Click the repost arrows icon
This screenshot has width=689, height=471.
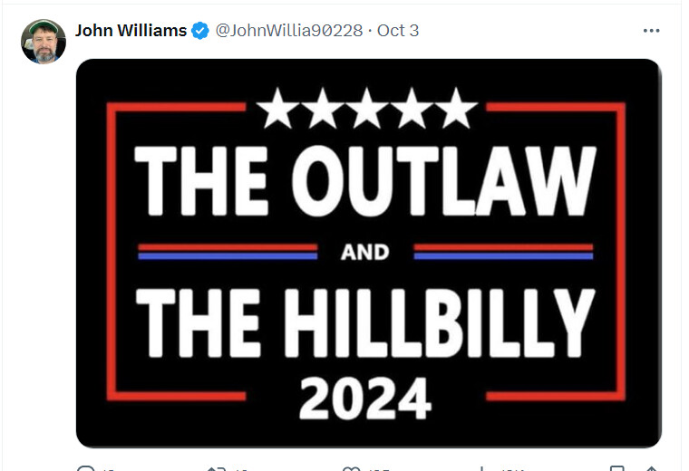pos(216,469)
